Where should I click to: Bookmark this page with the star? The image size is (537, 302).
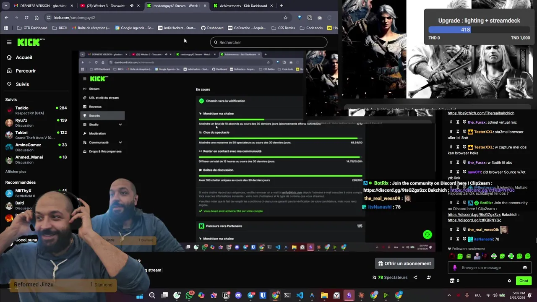coord(285,18)
